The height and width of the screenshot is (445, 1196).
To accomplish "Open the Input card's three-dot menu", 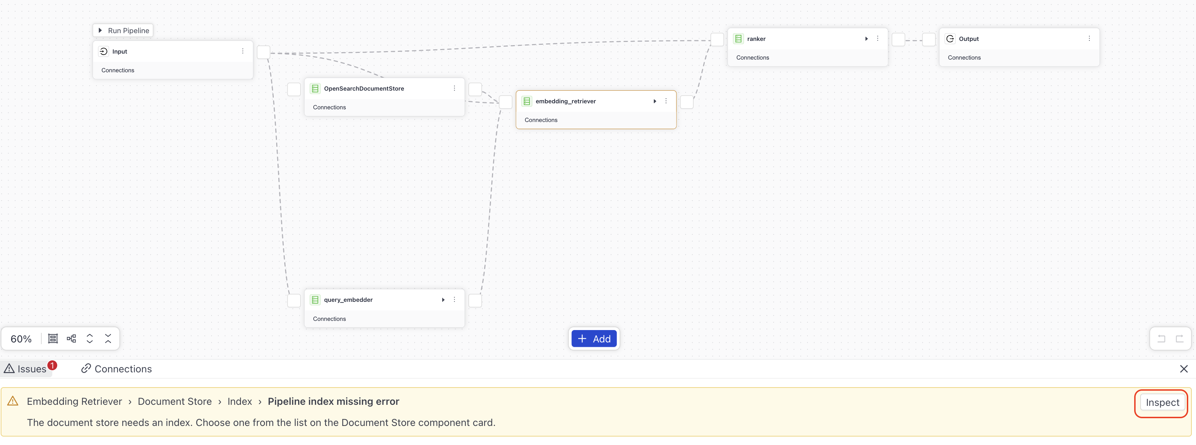I will coord(242,51).
